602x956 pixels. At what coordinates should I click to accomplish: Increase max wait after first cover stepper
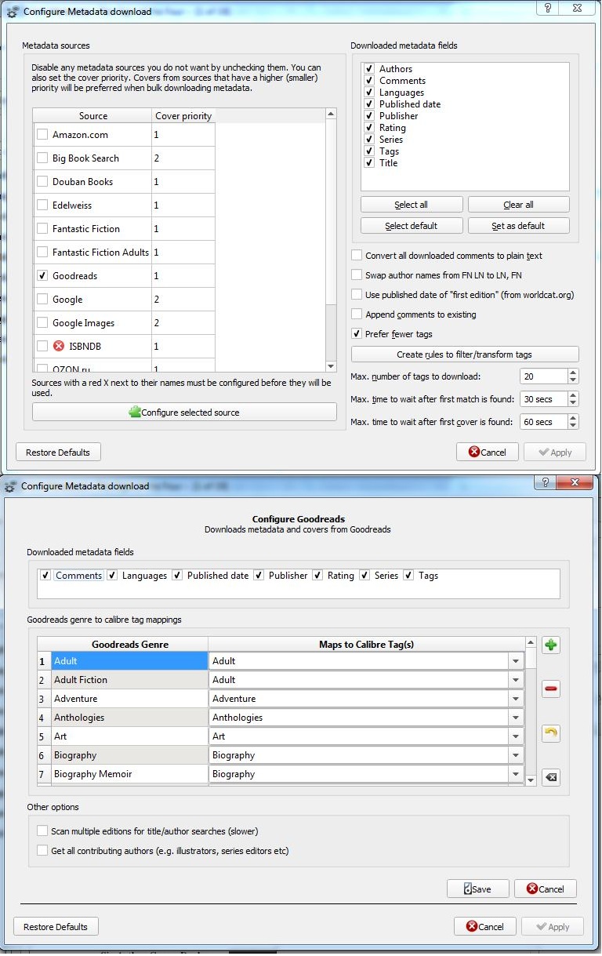point(573,418)
